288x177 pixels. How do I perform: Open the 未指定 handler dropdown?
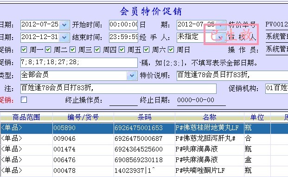220,37
